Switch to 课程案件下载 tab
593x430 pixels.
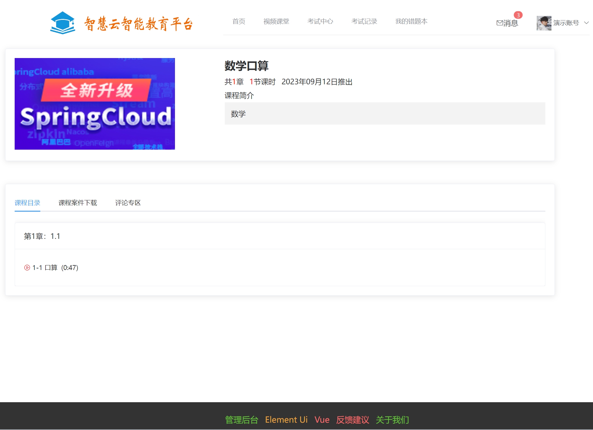(x=78, y=203)
